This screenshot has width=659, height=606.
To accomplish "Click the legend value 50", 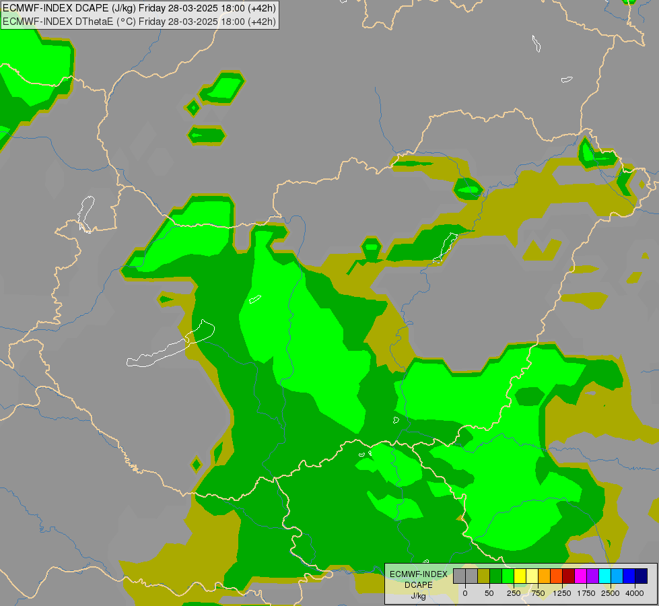I will tap(489, 593).
